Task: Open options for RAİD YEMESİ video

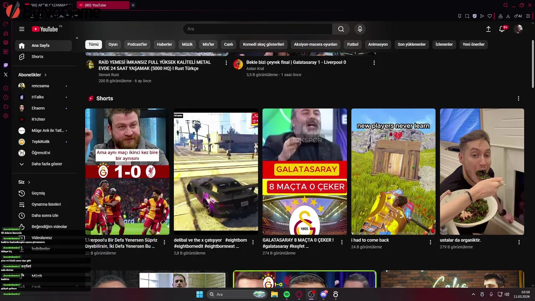Action: [226, 63]
